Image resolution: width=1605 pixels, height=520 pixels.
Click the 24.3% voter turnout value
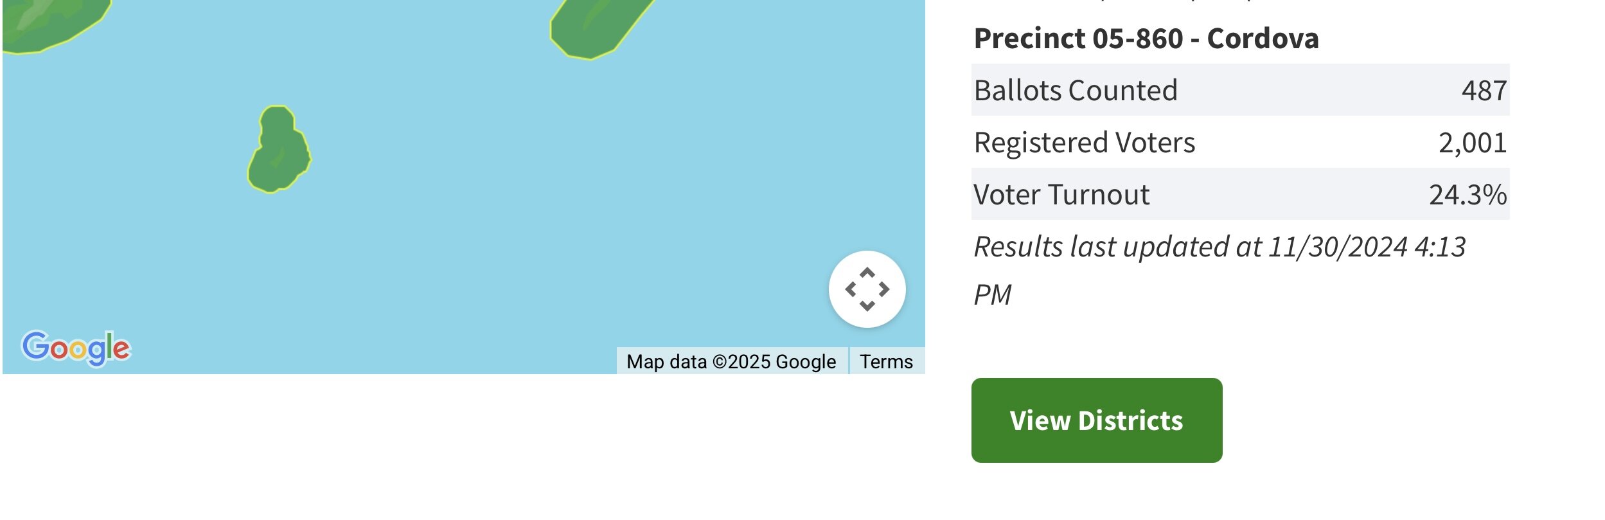pyautogui.click(x=1468, y=194)
